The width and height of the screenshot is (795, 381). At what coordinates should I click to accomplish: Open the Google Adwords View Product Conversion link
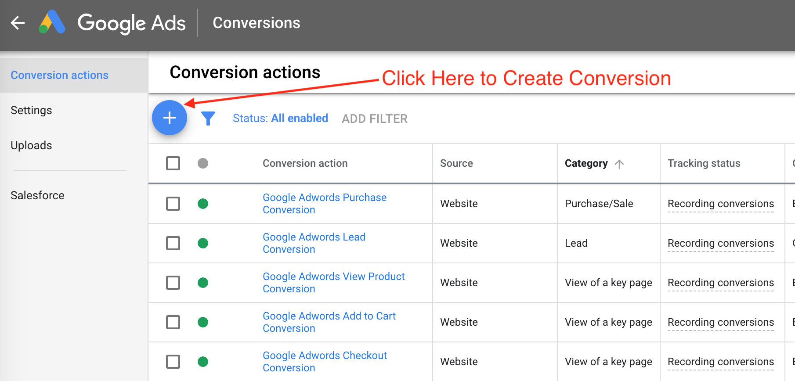(x=334, y=283)
